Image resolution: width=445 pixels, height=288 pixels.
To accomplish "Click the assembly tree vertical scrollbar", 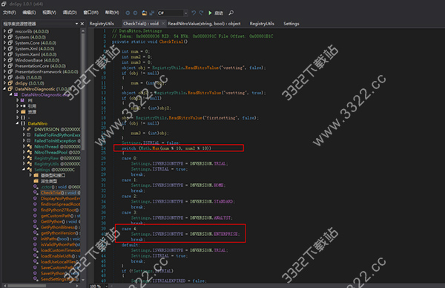I will tap(83, 91).
